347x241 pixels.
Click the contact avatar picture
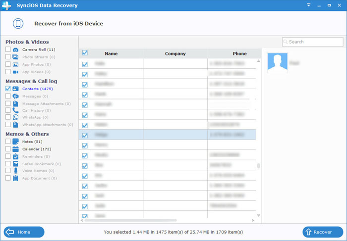pyautogui.click(x=277, y=63)
